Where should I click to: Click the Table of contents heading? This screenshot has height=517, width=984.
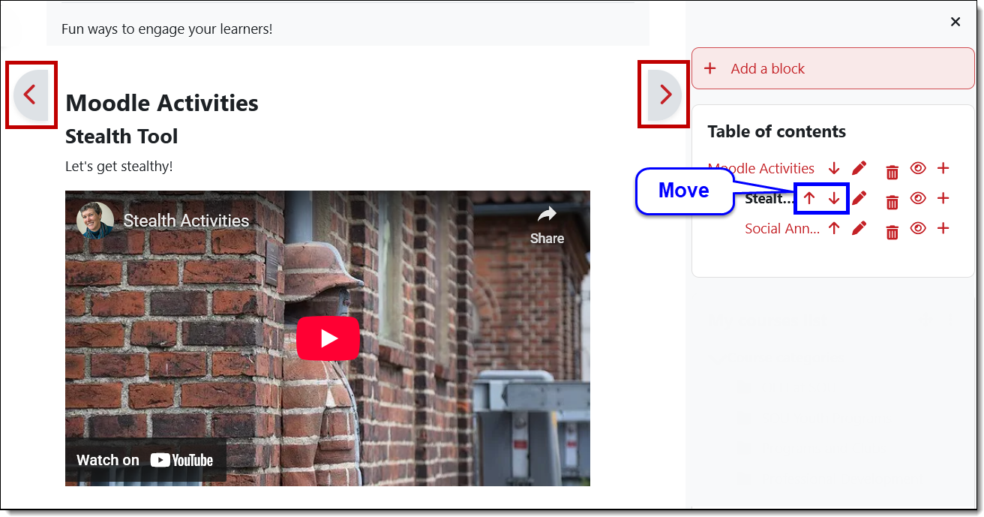pos(776,132)
